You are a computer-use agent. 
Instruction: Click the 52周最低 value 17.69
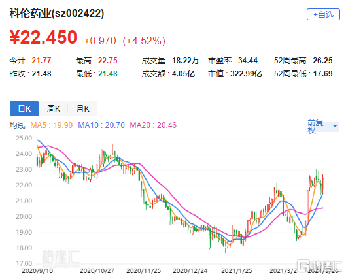[x=322, y=74]
